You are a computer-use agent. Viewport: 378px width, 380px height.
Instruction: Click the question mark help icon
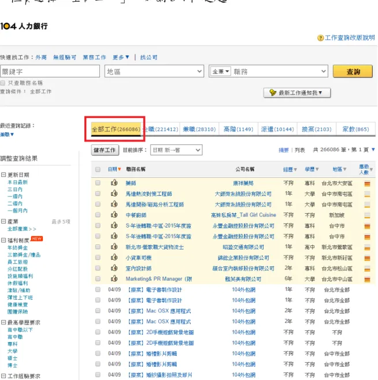320,38
